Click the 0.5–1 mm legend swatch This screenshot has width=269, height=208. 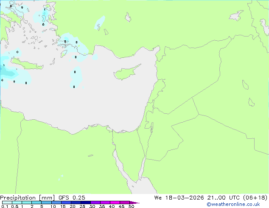click(17, 202)
